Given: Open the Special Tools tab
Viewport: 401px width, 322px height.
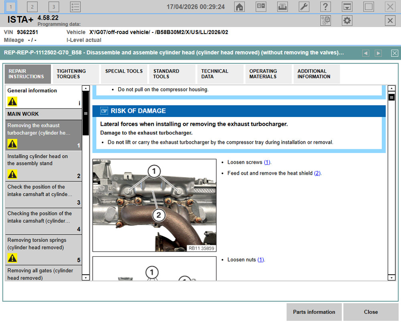Looking at the screenshot, I should (x=124, y=74).
